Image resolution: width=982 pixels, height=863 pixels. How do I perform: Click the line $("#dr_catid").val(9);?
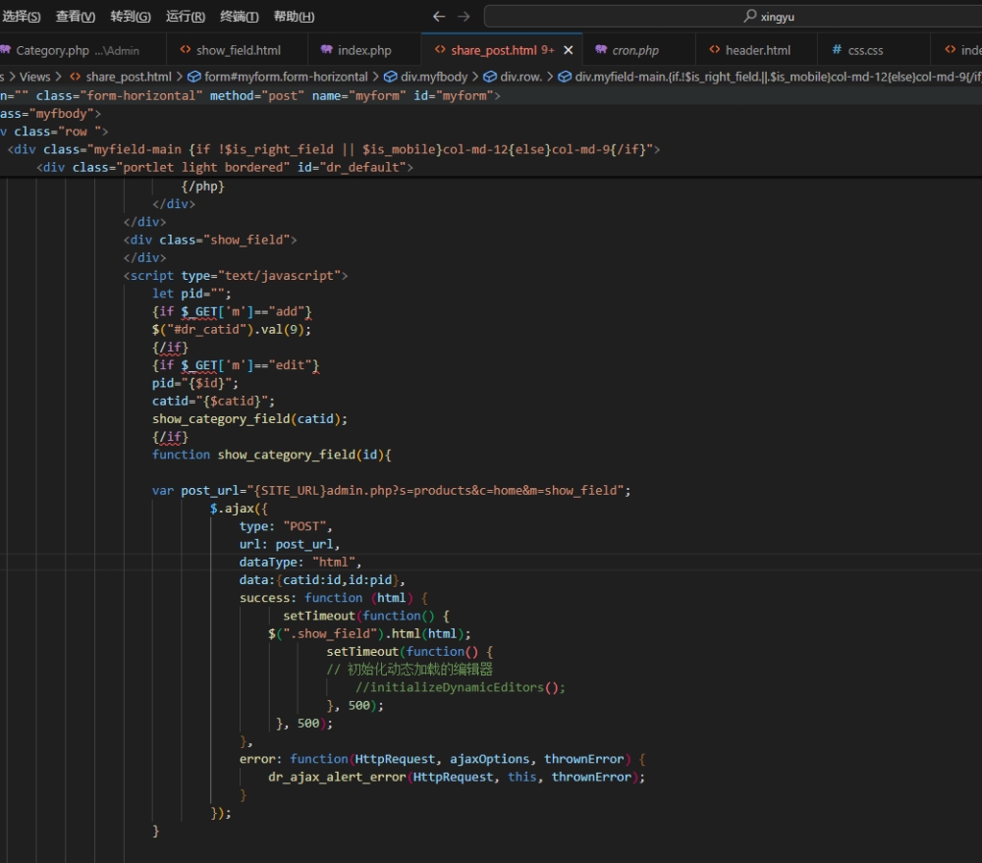tap(232, 330)
